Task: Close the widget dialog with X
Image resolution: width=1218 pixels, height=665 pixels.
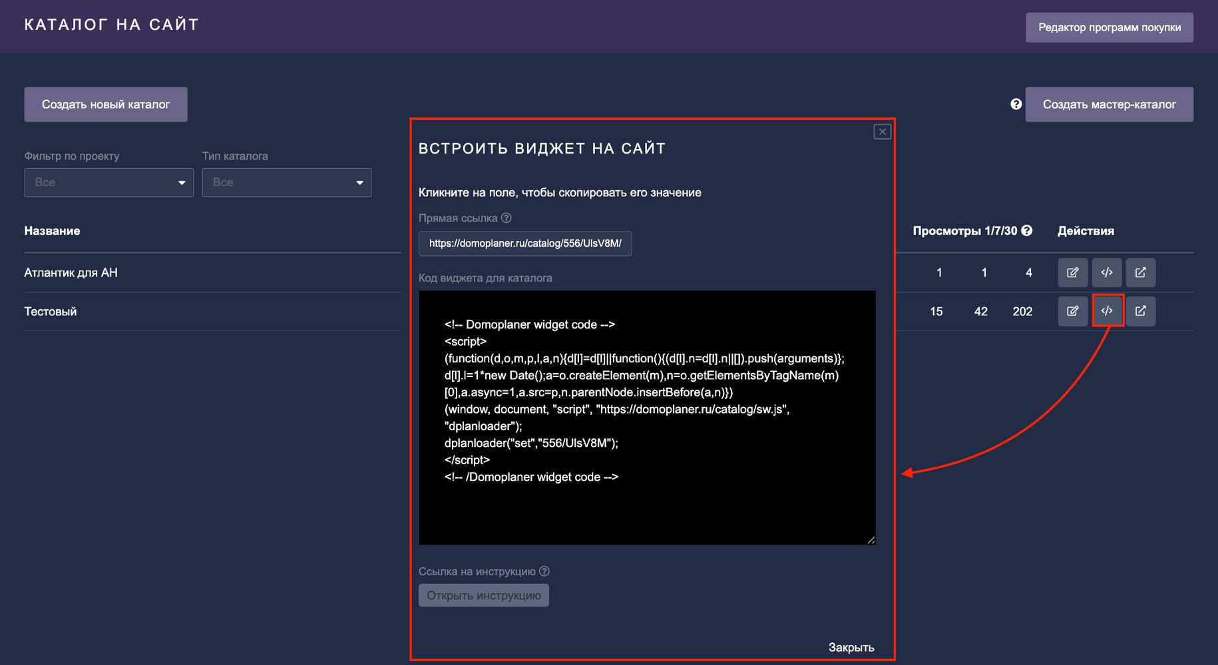Action: tap(882, 132)
